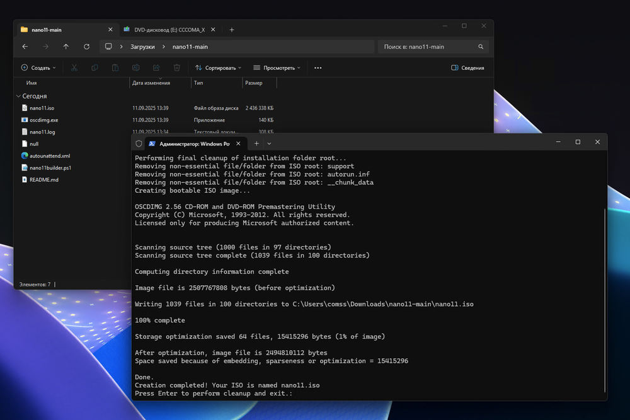The image size is (630, 420).
Task: Maximize the Windows Terminal window
Action: tap(578, 142)
